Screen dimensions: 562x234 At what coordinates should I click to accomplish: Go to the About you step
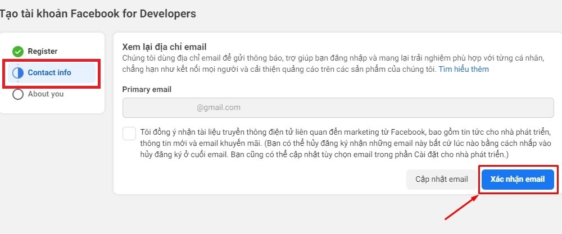tap(46, 94)
